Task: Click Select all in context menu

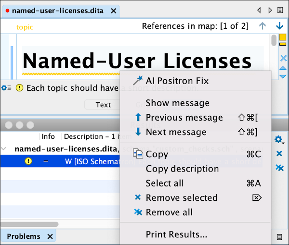Action: (x=164, y=183)
